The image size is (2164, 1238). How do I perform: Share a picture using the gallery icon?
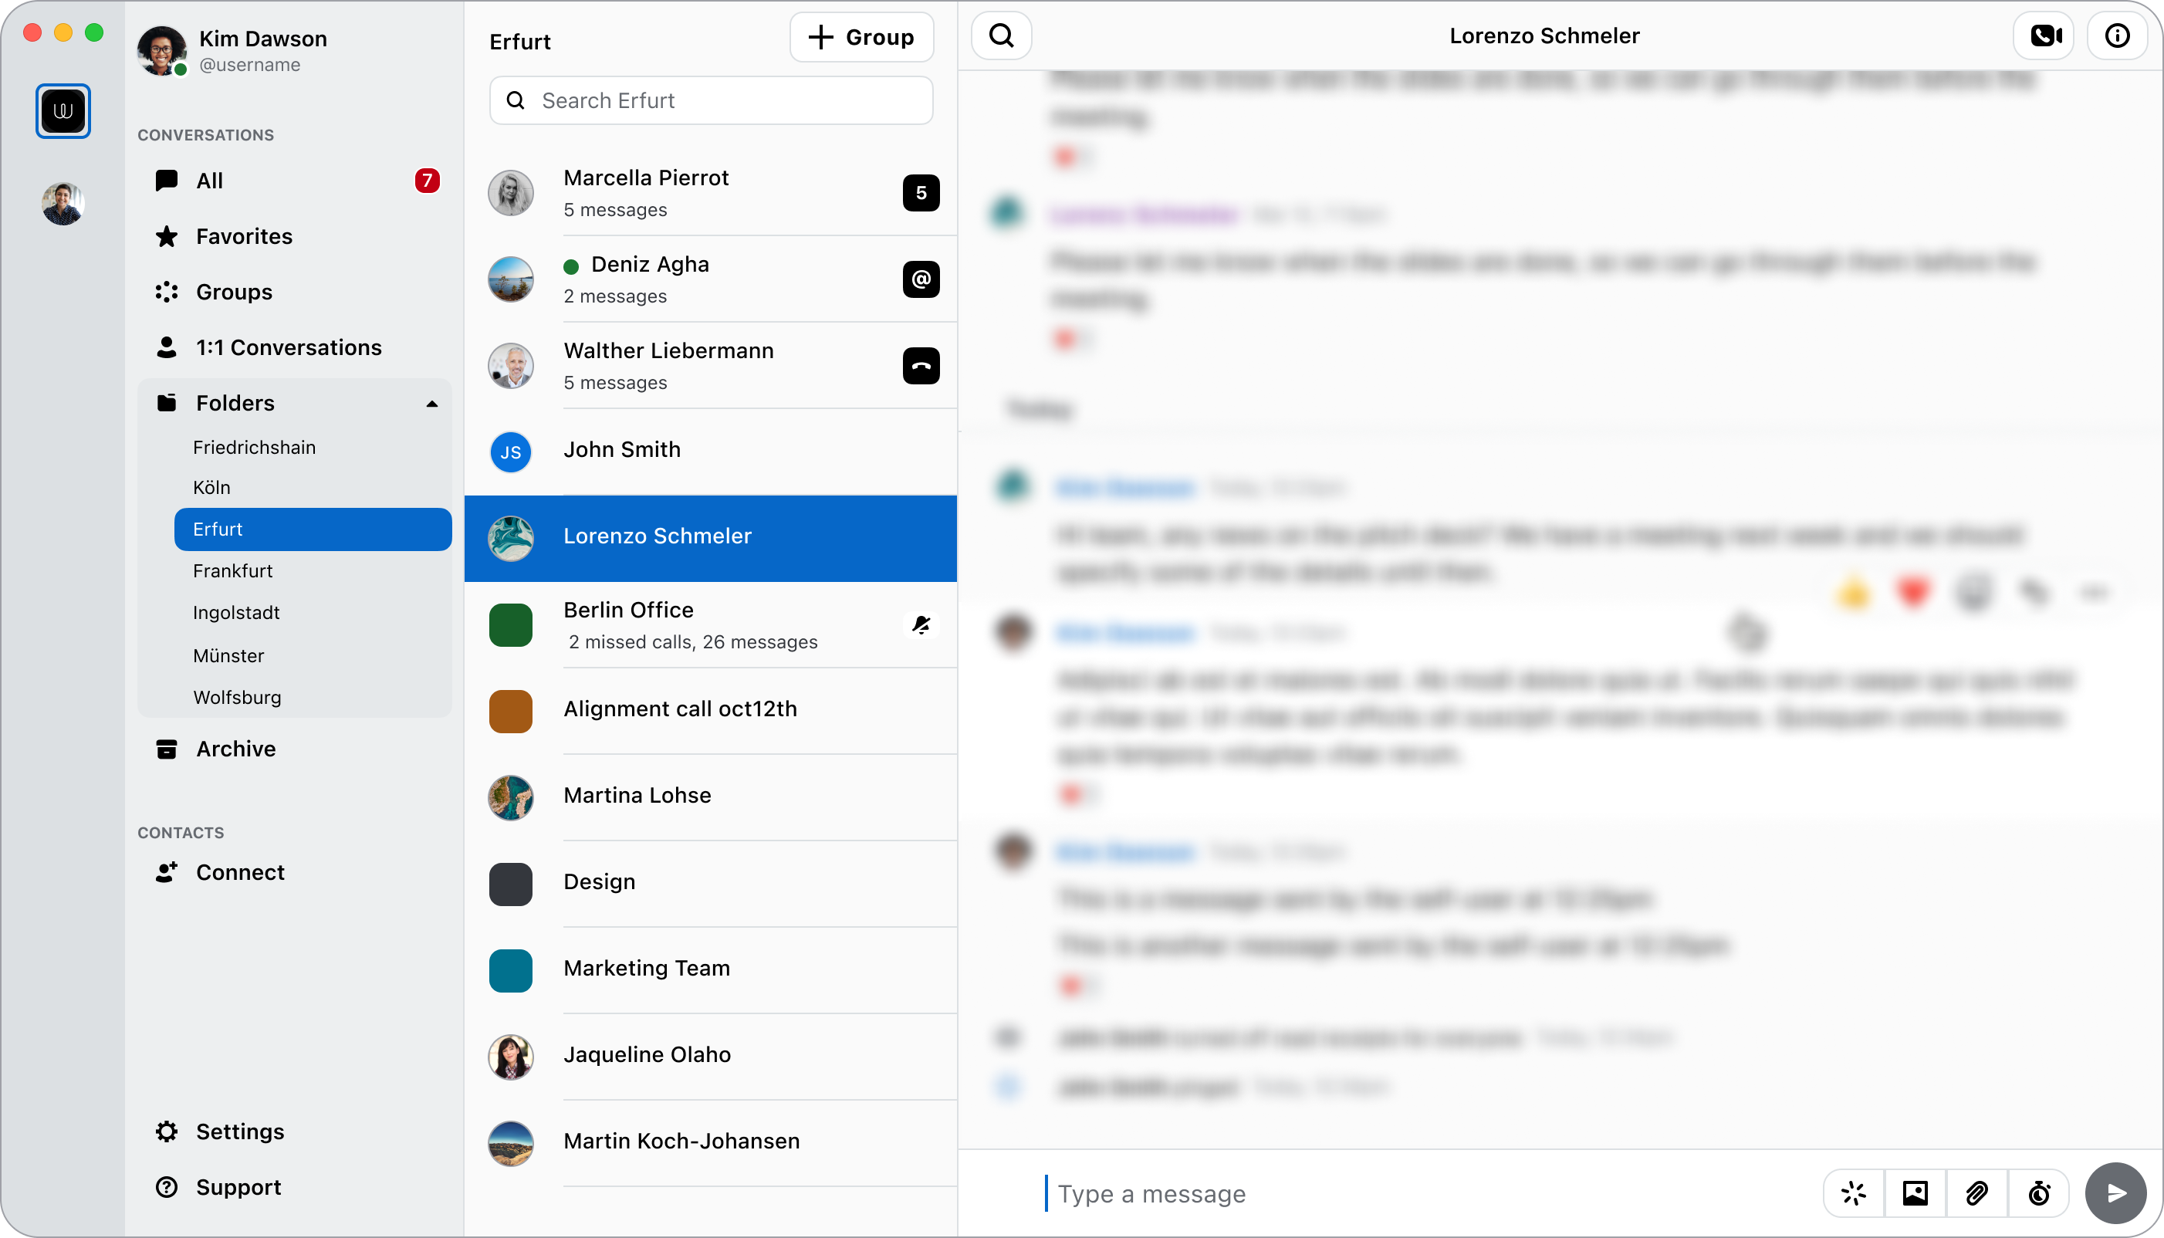pos(1915,1193)
